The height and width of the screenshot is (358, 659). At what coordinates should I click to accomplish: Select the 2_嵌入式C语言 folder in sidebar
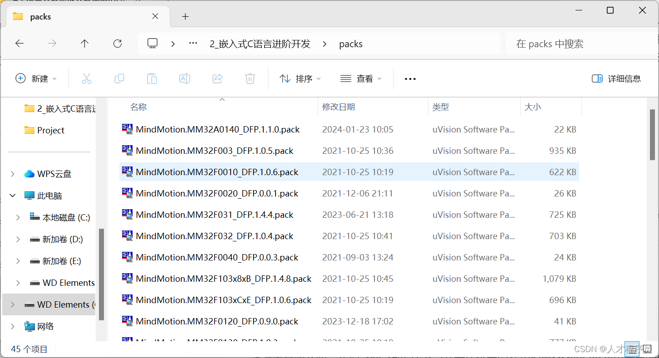pyautogui.click(x=60, y=108)
